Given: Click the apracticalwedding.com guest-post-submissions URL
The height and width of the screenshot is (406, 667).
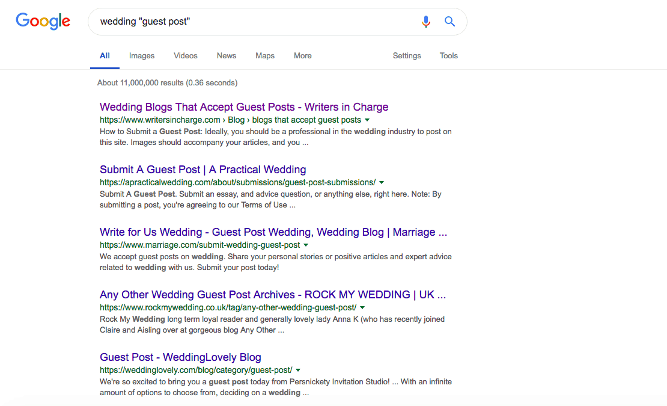Looking at the screenshot, I should click(x=238, y=183).
